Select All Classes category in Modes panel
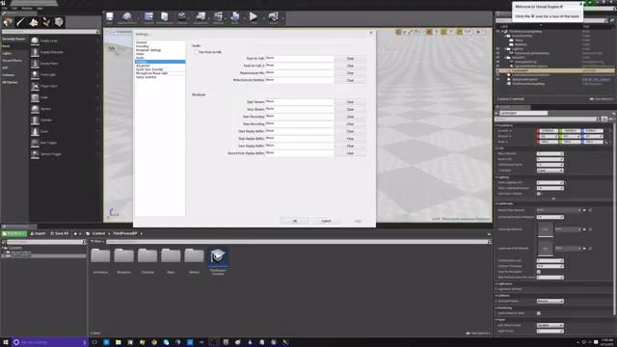This screenshot has height=347, width=617. pyautogui.click(x=10, y=82)
